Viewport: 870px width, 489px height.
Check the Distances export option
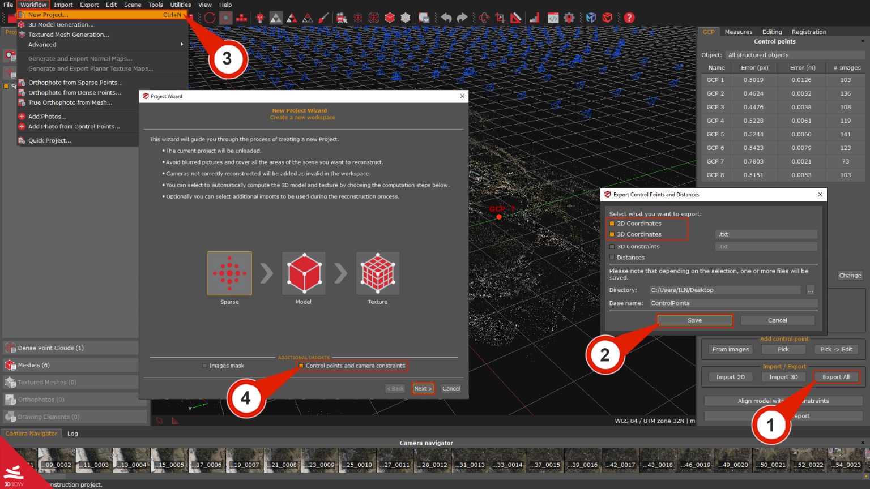click(612, 258)
